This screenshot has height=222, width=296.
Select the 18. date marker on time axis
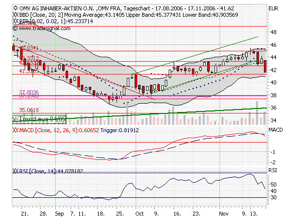(101, 214)
